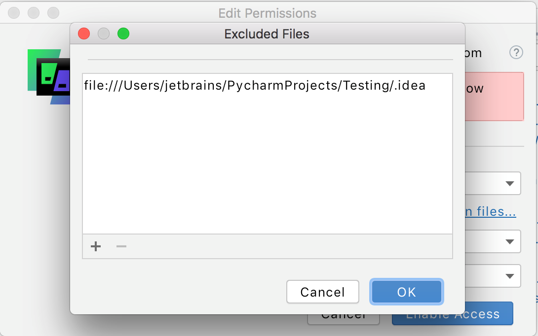This screenshot has height=336, width=538.
Task: Open the help question mark icon
Action: 516,53
